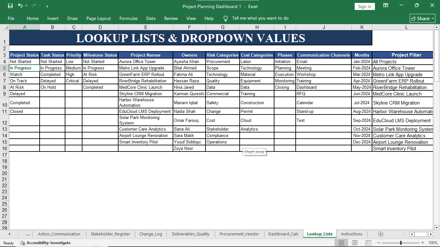
Task: Switch to Page Layout view
Action: pyautogui.click(x=355, y=243)
